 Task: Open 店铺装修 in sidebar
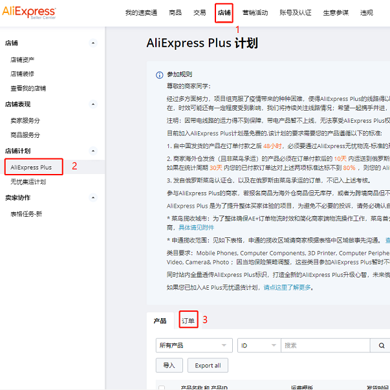tap(23, 74)
